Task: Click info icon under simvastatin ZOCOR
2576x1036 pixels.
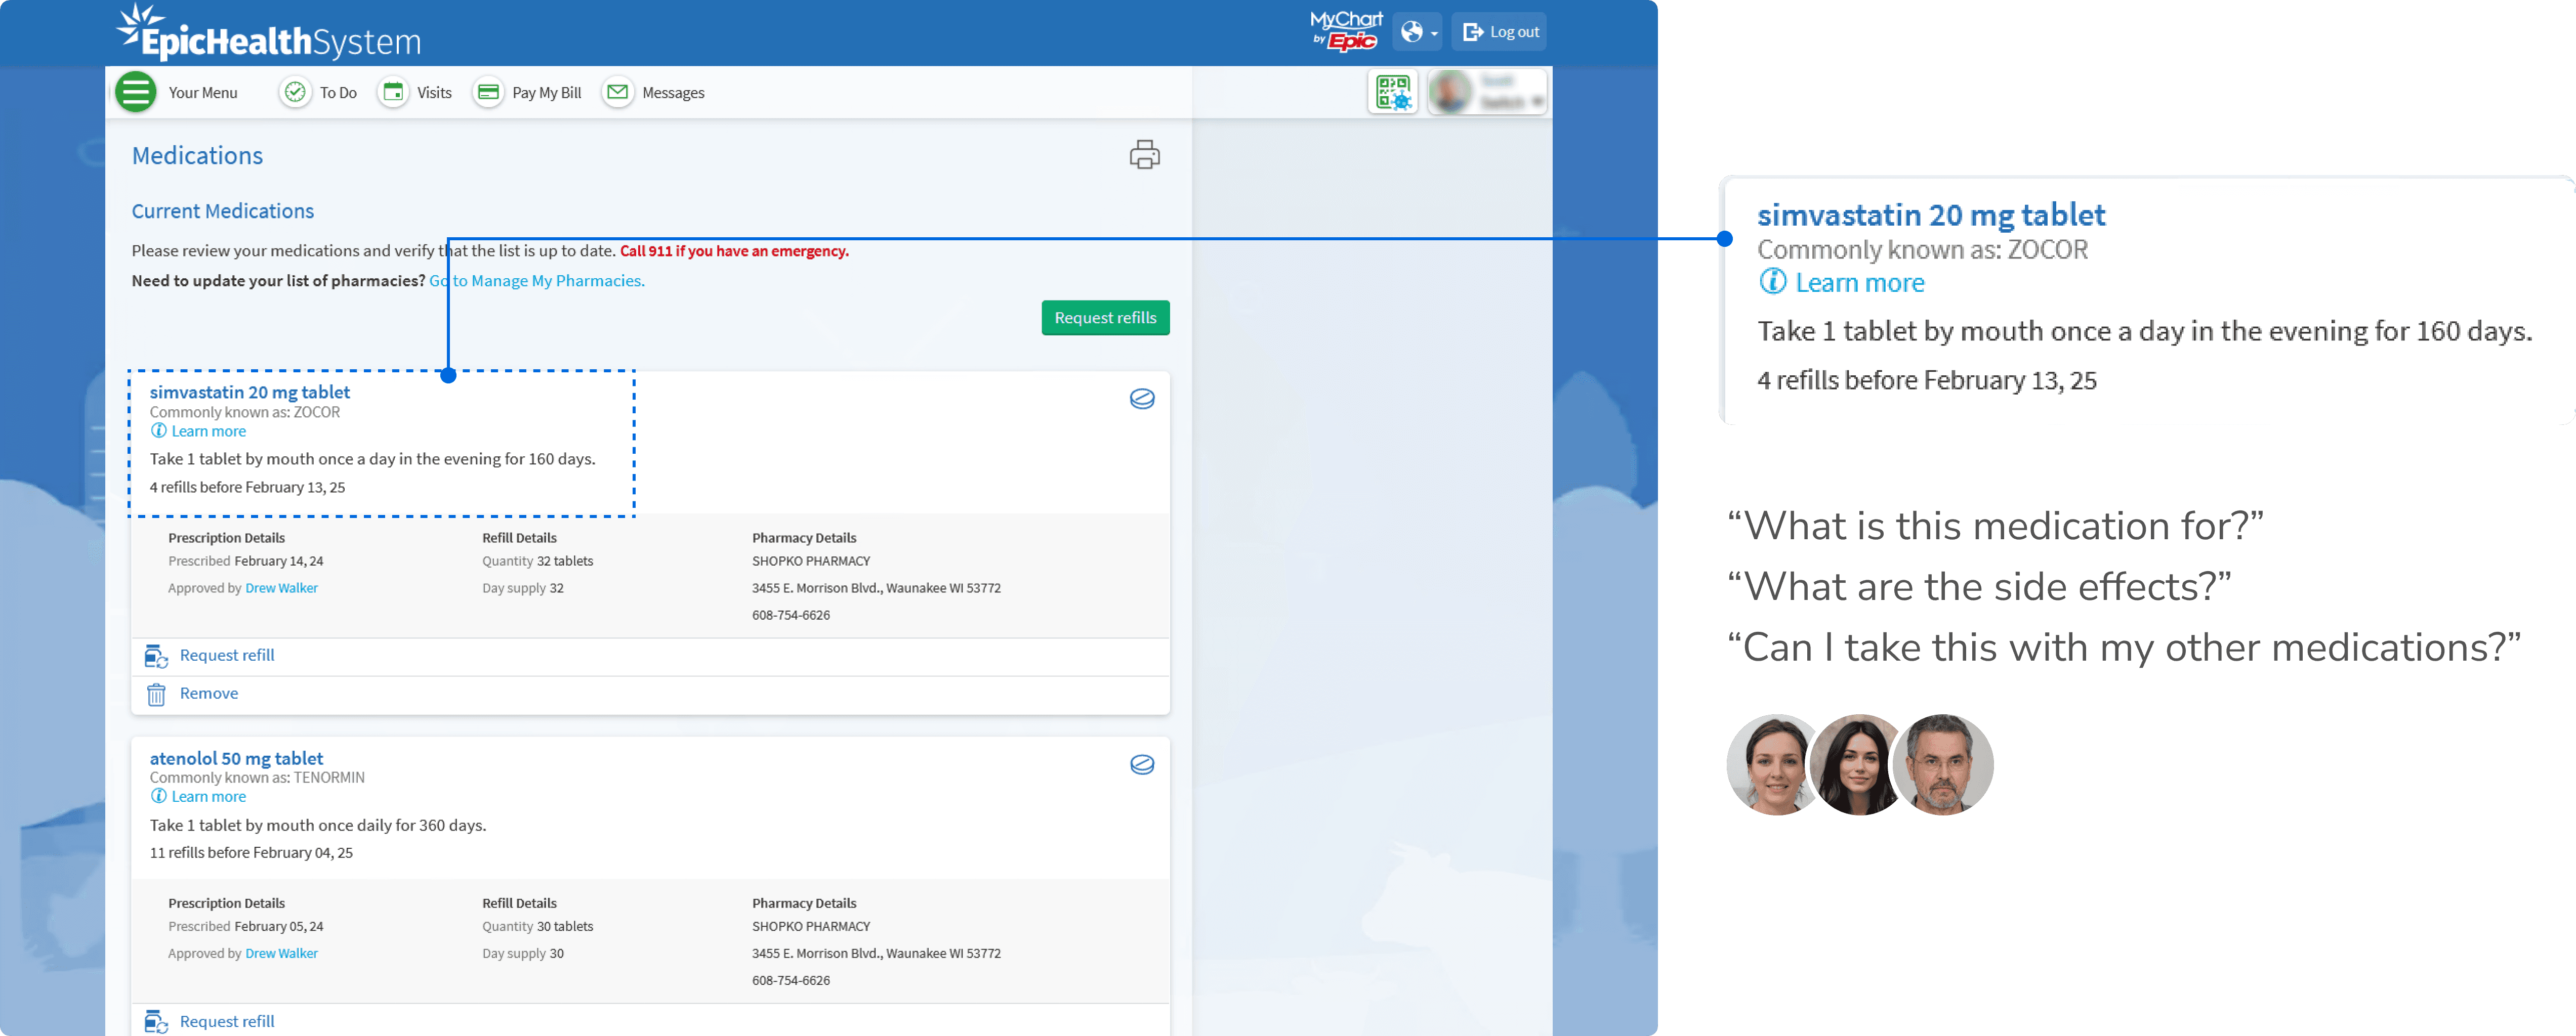Action: pyautogui.click(x=158, y=431)
